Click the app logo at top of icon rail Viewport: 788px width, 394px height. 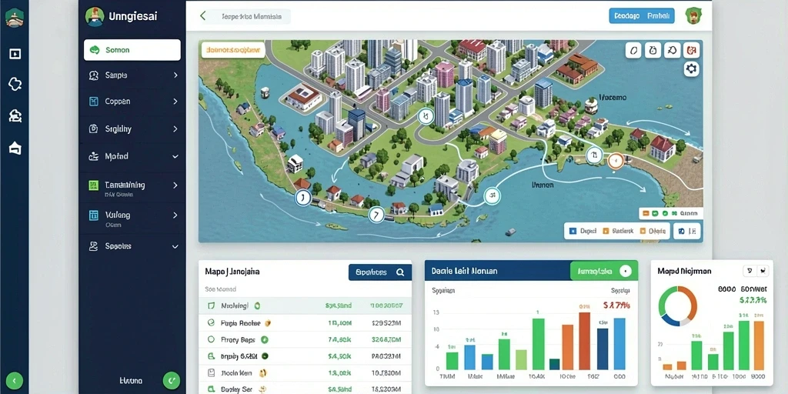14,18
